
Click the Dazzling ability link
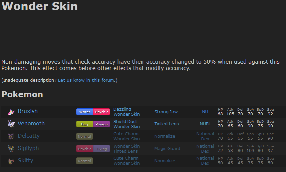pos(122,109)
